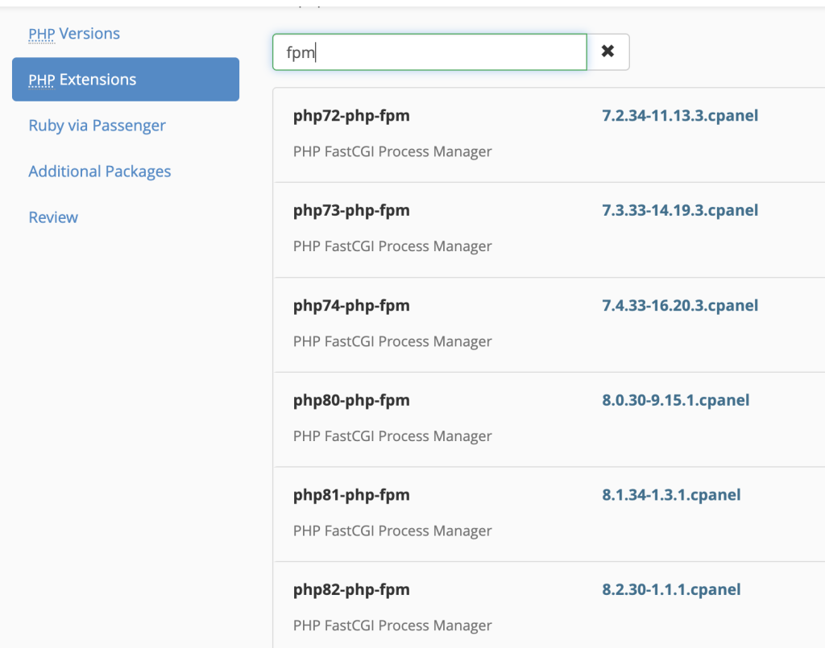Open the 8.1.34-1.3.1.cpanel version link
The height and width of the screenshot is (648, 825).
point(671,496)
